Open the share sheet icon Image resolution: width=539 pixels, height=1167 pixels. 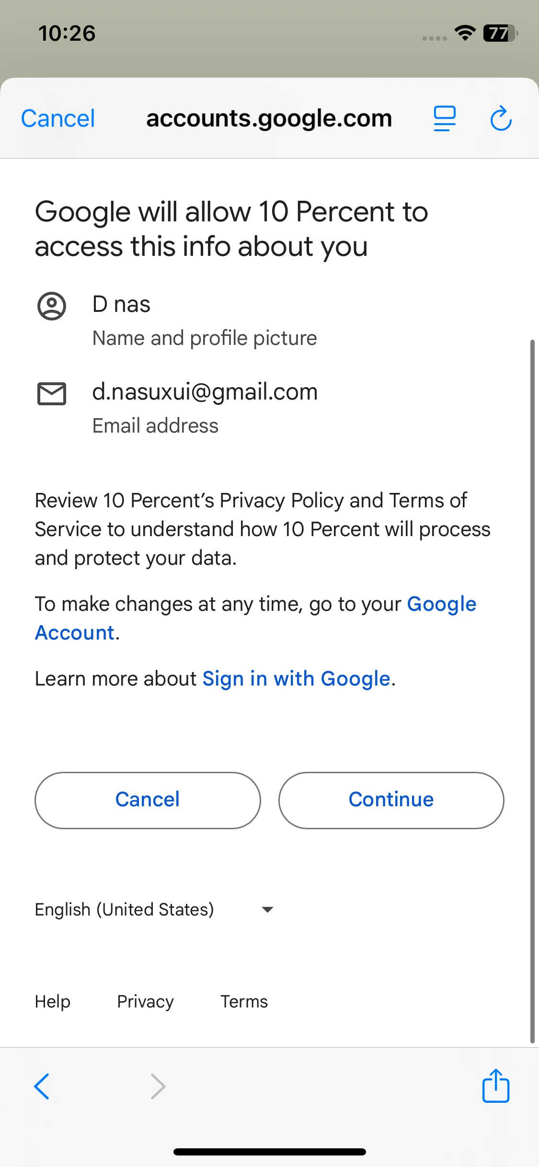tap(495, 1086)
